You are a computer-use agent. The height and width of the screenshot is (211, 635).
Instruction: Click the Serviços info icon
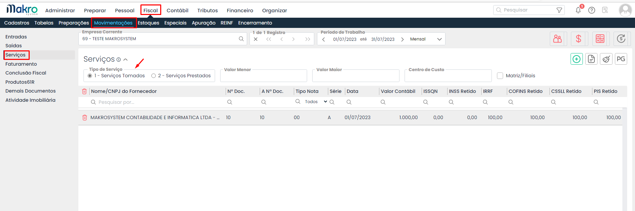pos(119,60)
